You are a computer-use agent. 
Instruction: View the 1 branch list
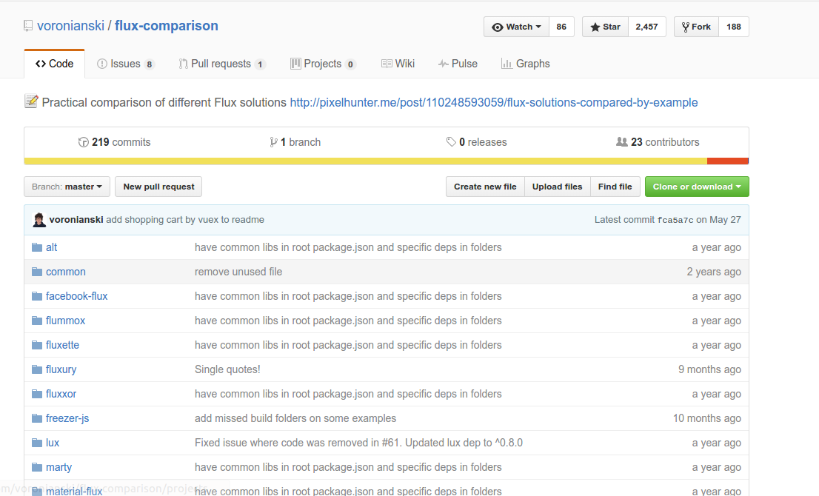click(x=295, y=142)
